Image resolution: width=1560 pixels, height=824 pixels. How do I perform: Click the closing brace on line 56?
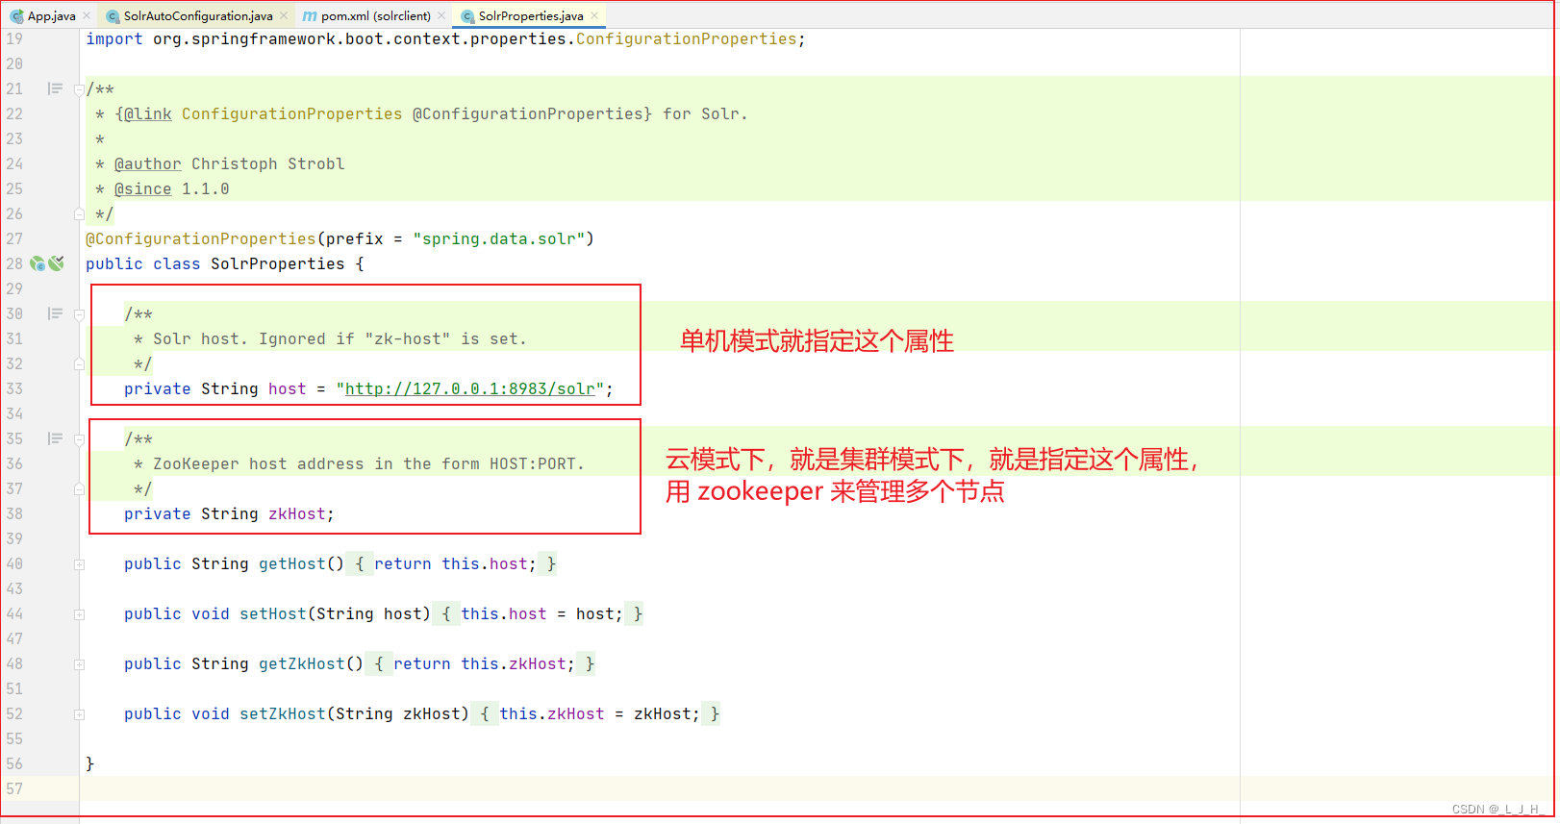pos(90,763)
